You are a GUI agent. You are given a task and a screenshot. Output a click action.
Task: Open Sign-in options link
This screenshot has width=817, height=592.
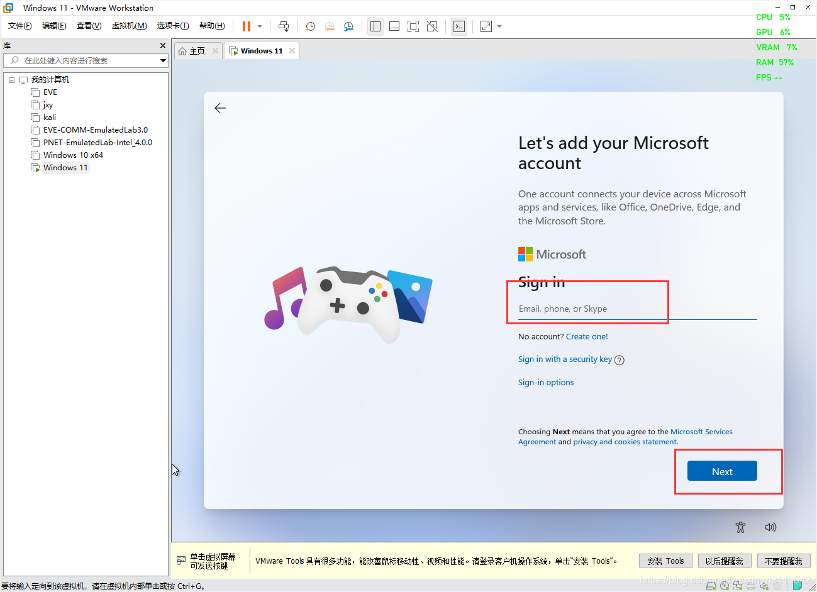[546, 383]
